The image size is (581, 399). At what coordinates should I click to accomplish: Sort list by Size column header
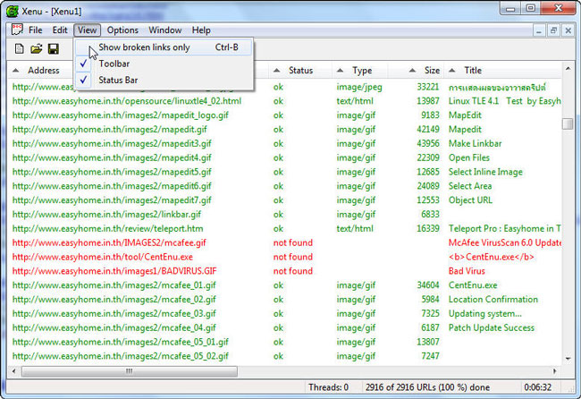click(x=432, y=71)
